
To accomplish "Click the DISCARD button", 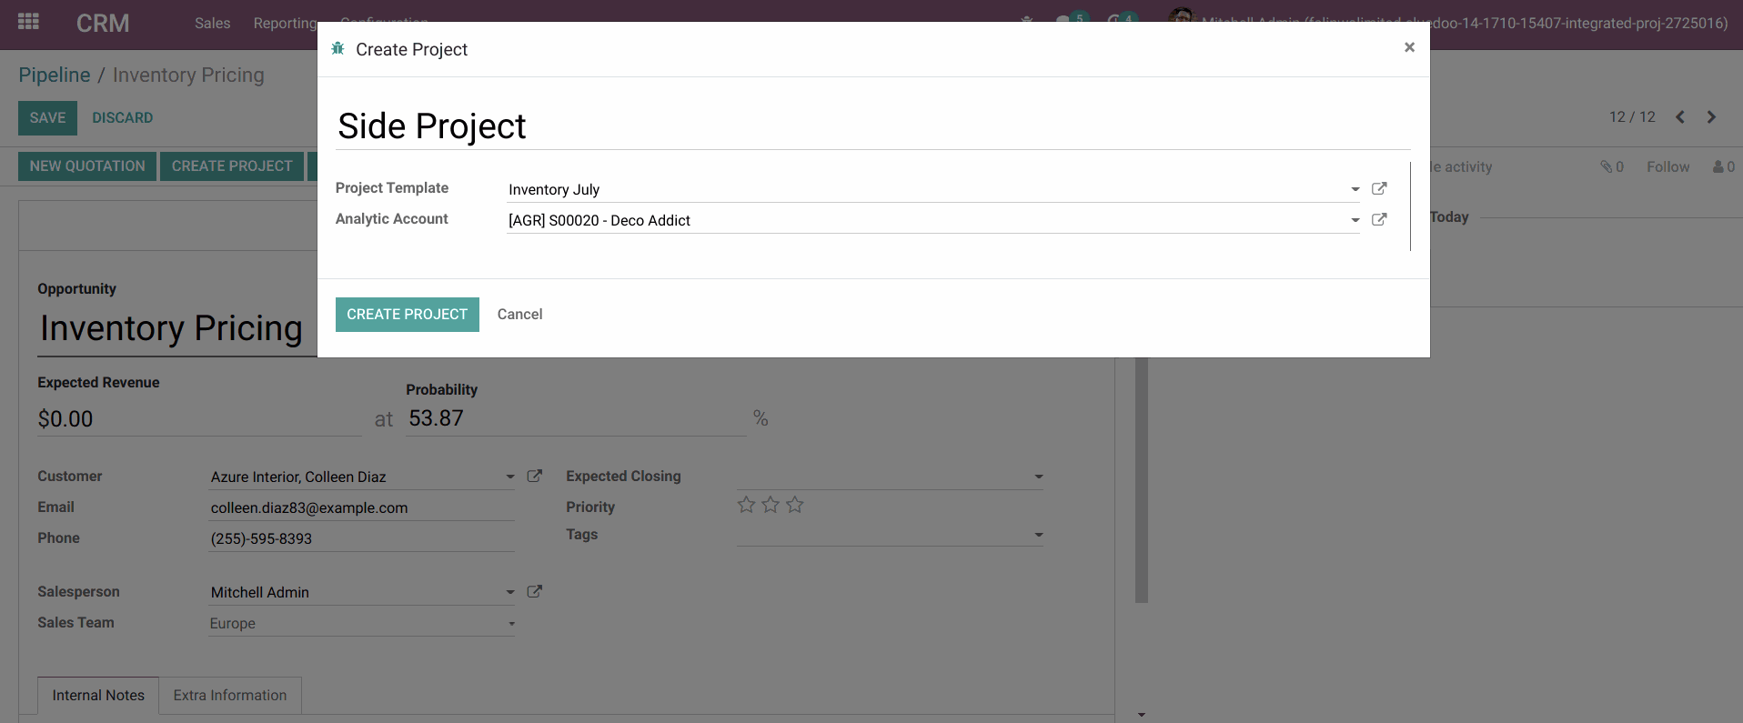I will click(122, 118).
